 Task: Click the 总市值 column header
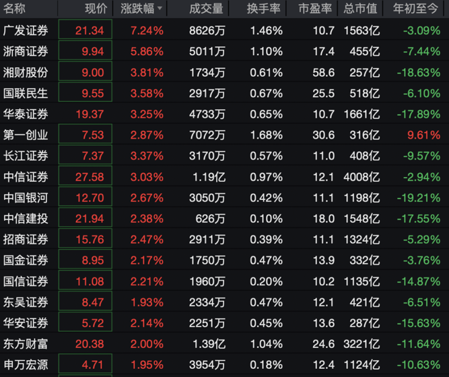click(x=358, y=9)
